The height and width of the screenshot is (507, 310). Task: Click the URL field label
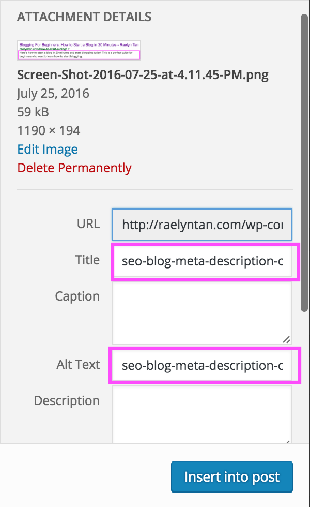[x=88, y=223]
